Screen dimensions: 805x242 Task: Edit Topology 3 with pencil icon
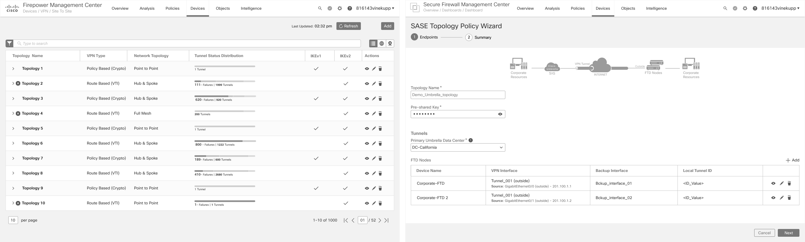coord(374,99)
